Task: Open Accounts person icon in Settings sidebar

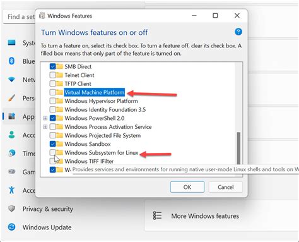Action: (11, 135)
